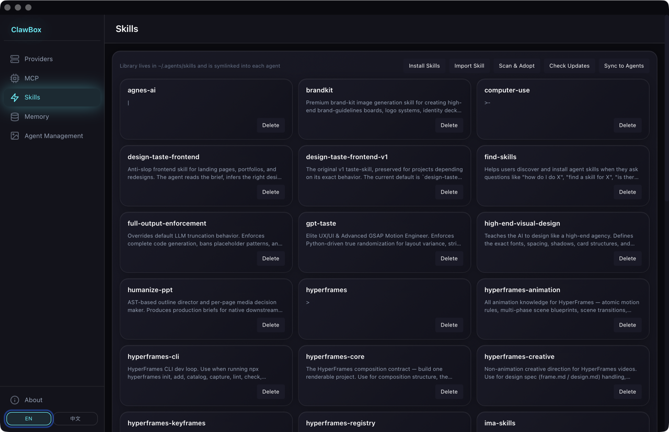Screen dimensions: 669x432
Task: Click the find-skills skill title
Action: (x=500, y=157)
